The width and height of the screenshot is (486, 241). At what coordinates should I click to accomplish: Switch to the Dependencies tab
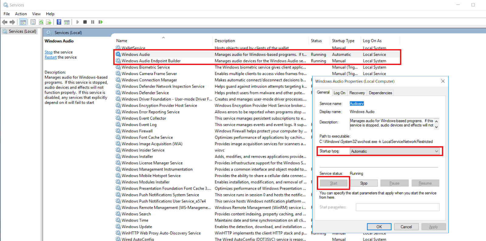coord(380,93)
